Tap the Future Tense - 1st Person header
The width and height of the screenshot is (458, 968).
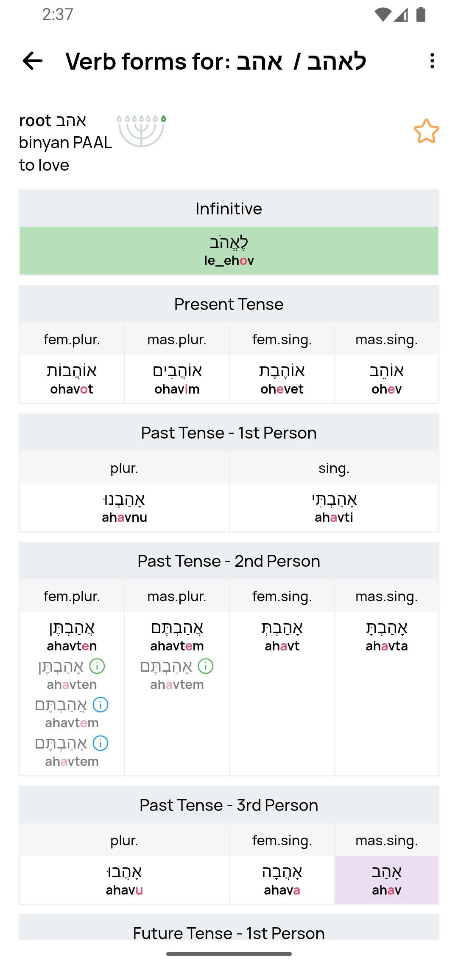tap(229, 933)
